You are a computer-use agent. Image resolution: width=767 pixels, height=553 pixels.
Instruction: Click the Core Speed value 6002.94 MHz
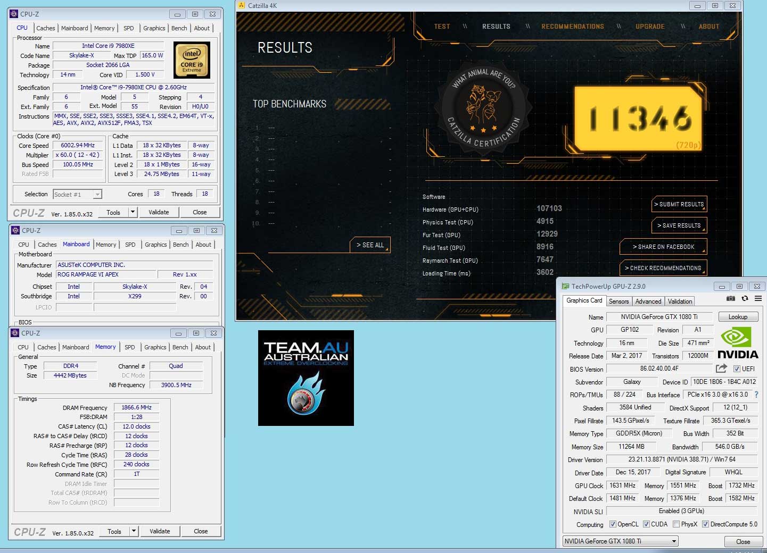(x=78, y=145)
